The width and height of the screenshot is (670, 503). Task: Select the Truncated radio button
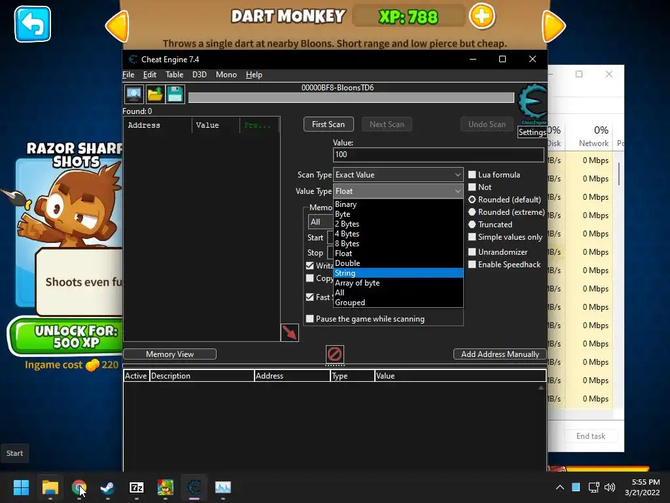pyautogui.click(x=472, y=224)
